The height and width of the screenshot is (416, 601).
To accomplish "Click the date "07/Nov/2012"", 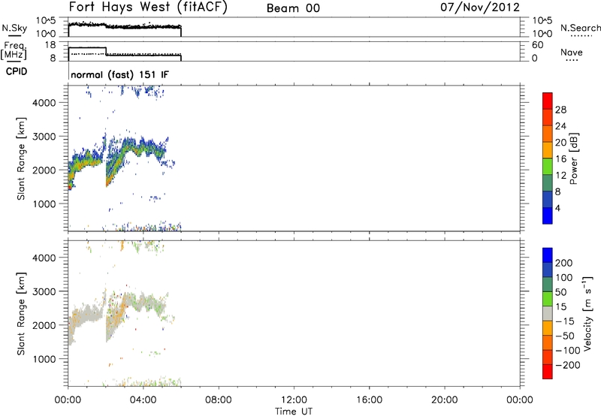I will (480, 8).
